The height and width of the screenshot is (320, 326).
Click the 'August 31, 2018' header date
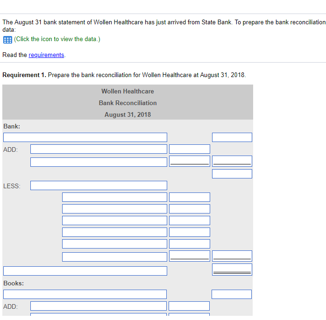tap(128, 114)
